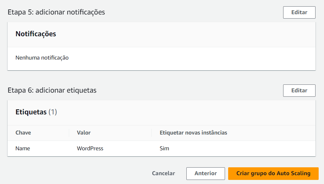Image resolution: width=324 pixels, height=184 pixels.
Task: Select the Sim cell in tags table
Action: [x=164, y=148]
